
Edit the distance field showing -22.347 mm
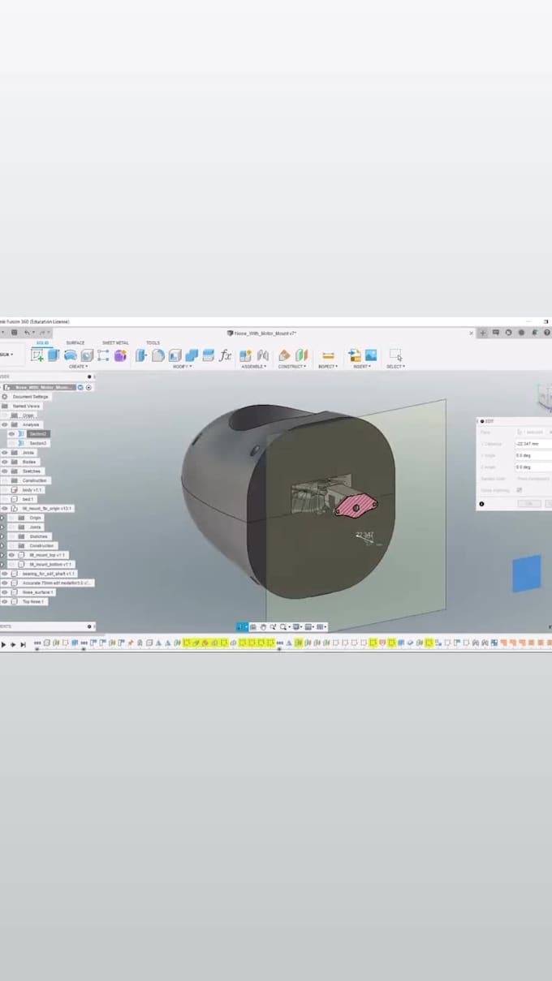533,444
